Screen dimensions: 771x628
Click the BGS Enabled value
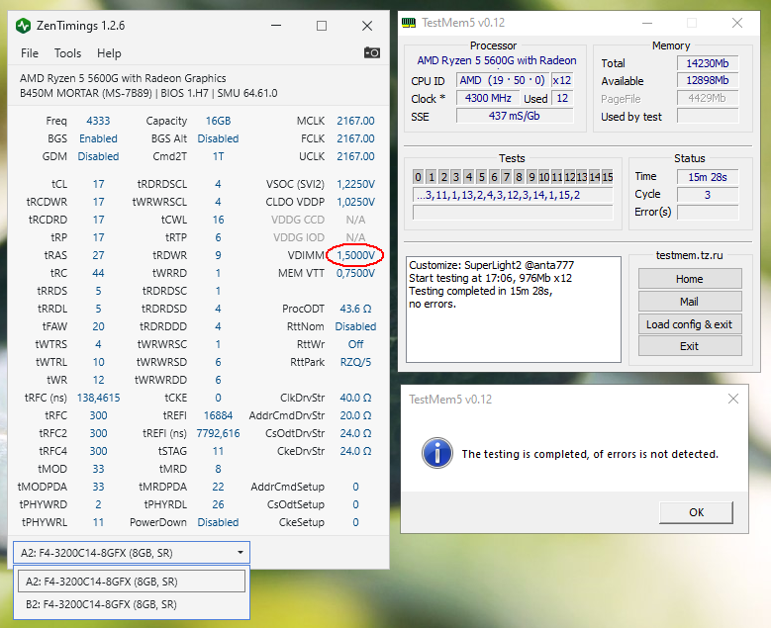[98, 138]
